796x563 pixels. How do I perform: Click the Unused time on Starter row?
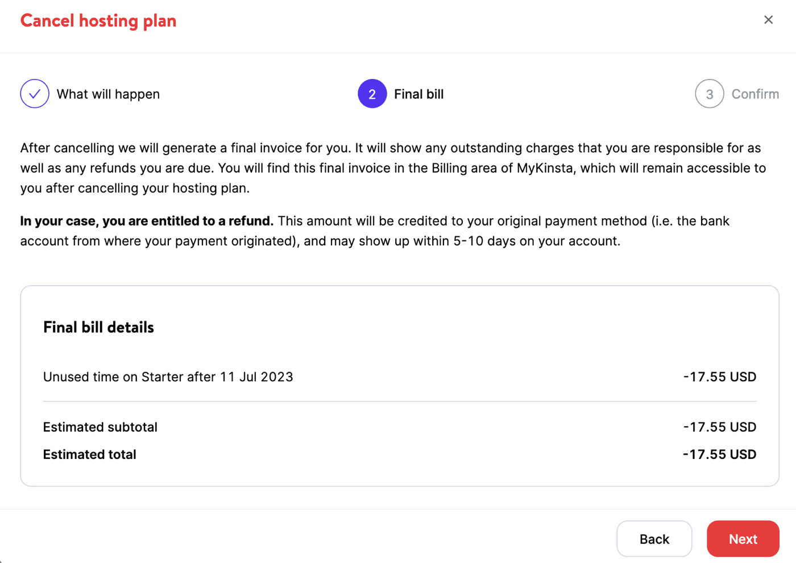168,377
